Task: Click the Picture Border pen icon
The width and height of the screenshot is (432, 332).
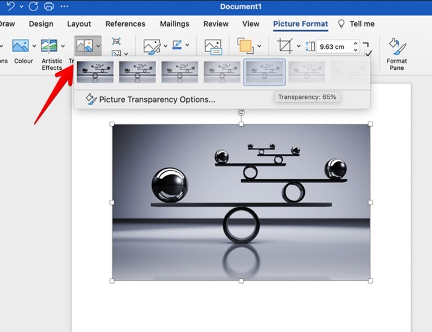Action: tap(177, 45)
